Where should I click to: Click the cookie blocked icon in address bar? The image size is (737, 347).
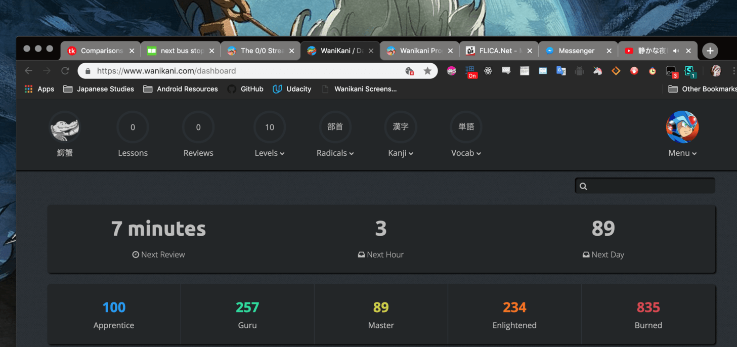point(410,71)
